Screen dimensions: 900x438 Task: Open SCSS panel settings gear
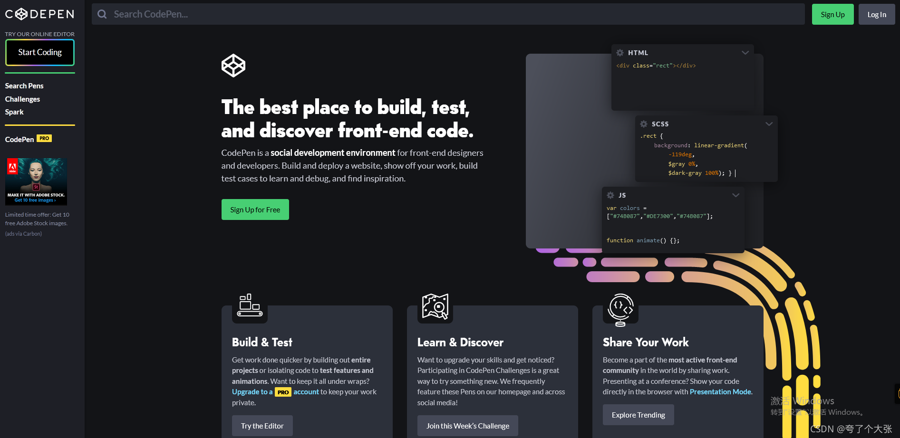[x=644, y=124]
